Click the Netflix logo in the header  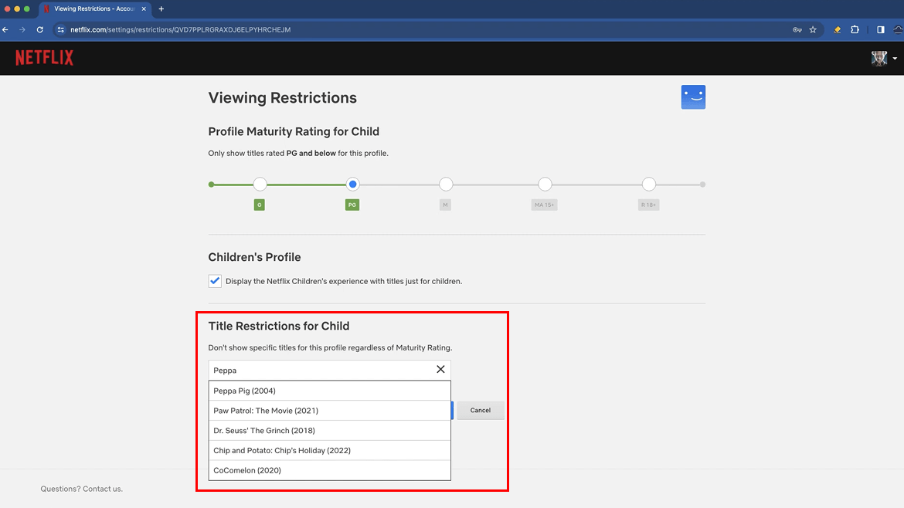(x=44, y=57)
